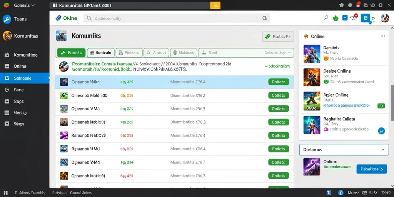Viewport: 394px width, 197px height.
Task: Click the Rpaanoo MMd row icon
Action: point(64,149)
